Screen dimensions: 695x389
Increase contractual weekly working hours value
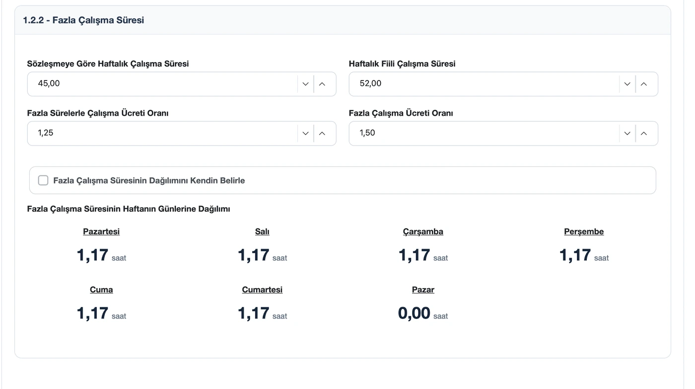pyautogui.click(x=322, y=84)
